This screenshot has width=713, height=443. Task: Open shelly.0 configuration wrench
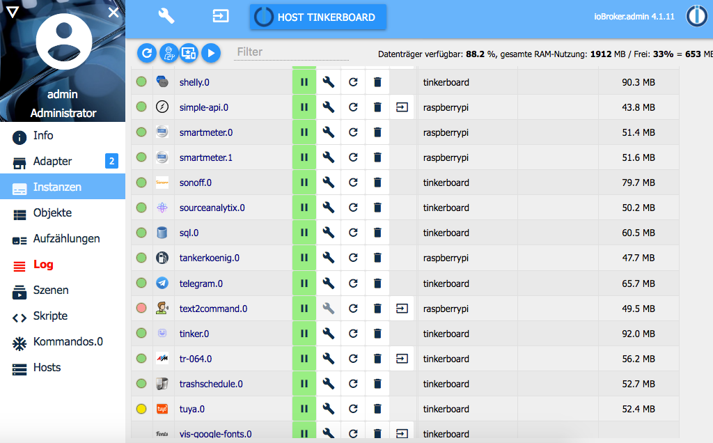click(329, 82)
